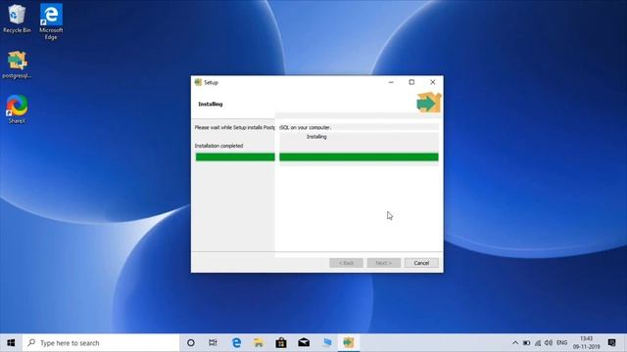
Task: Click the disabled Back button
Action: click(346, 263)
